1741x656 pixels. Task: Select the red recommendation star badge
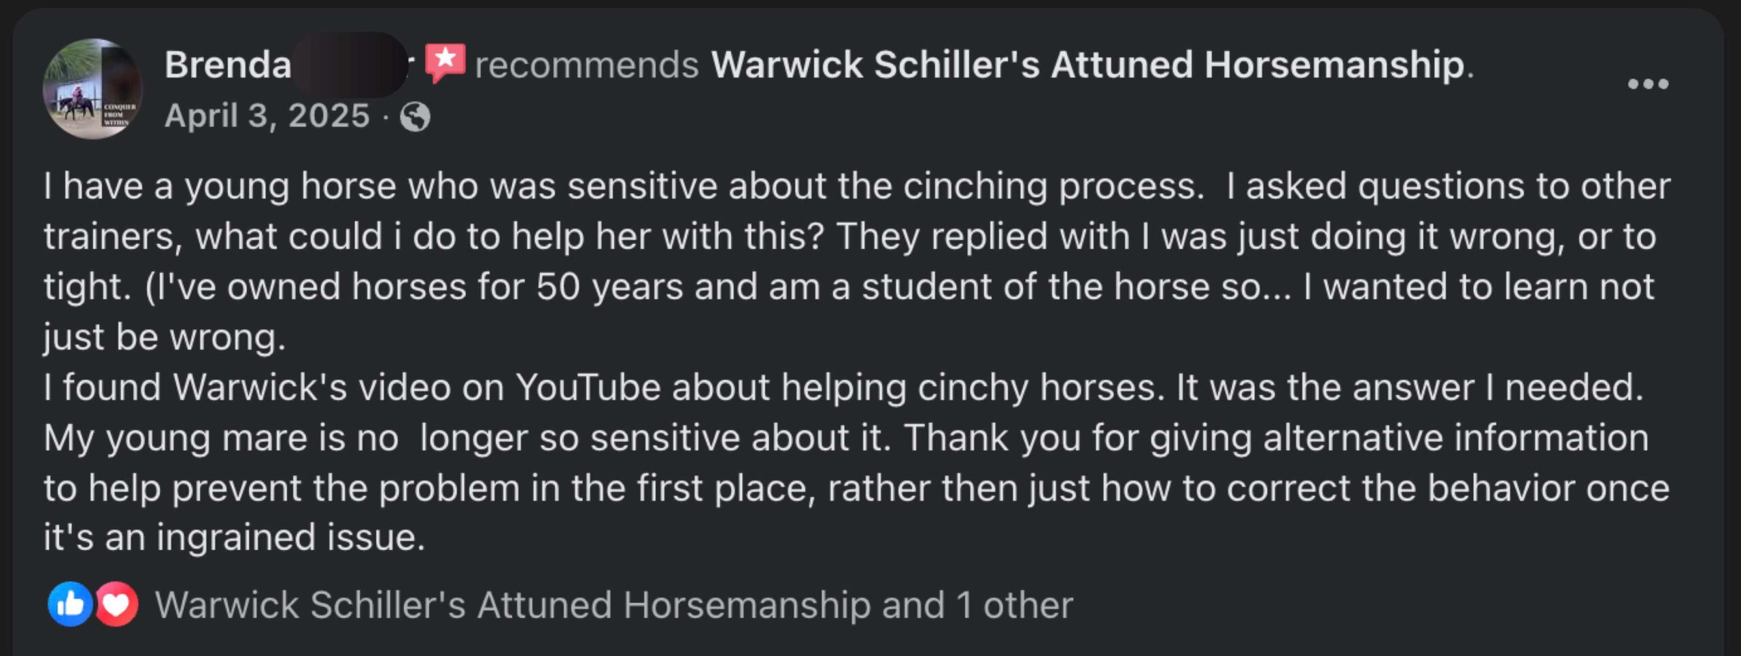[x=445, y=63]
